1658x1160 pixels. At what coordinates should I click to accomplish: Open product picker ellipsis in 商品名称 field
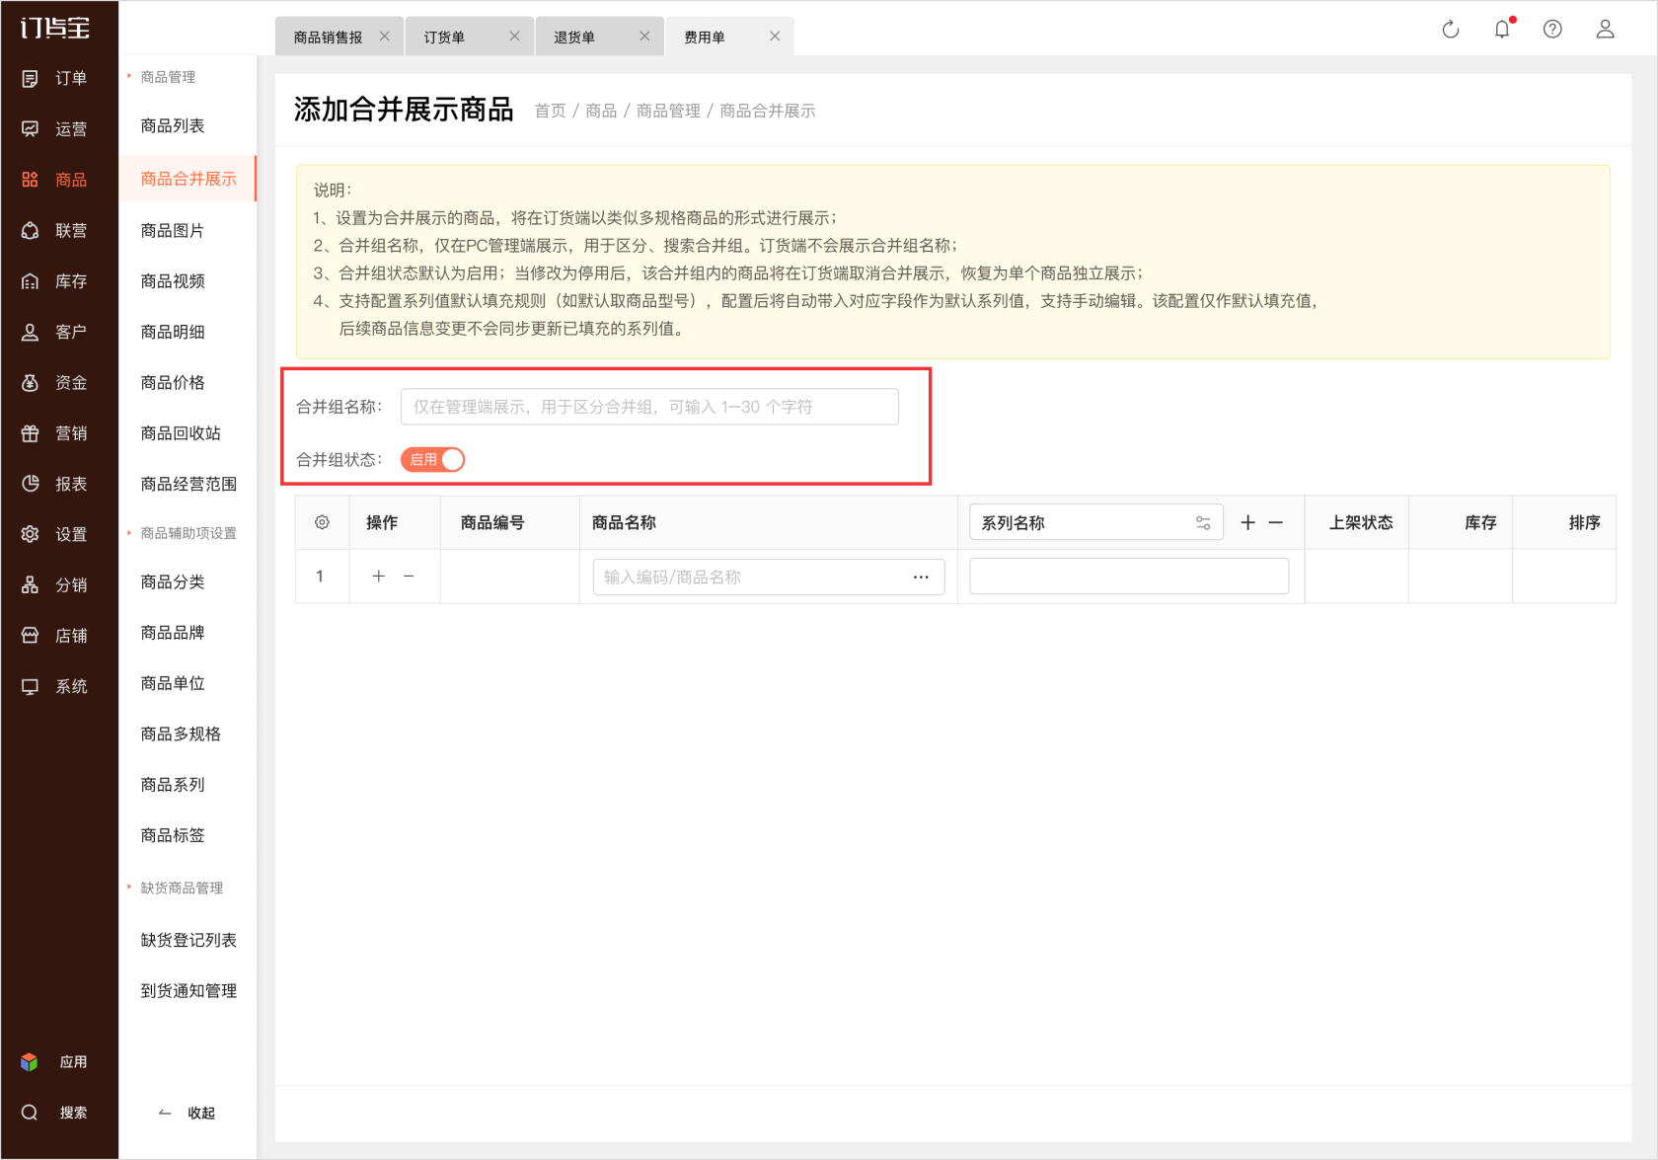(x=921, y=578)
